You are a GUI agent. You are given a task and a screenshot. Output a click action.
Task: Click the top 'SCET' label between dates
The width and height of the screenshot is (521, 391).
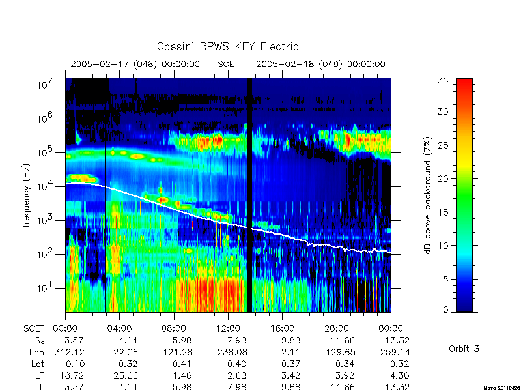[x=228, y=64]
